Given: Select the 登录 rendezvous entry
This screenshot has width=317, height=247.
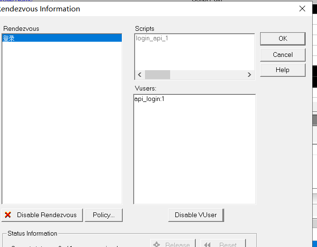Looking at the screenshot, I should click(x=9, y=38).
